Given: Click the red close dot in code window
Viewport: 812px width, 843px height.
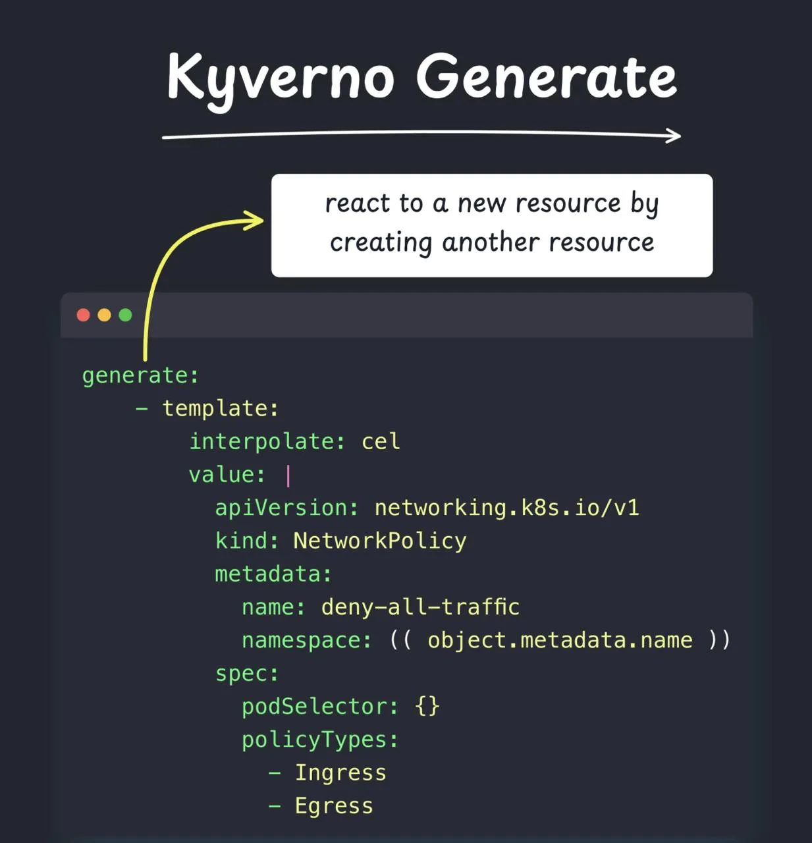Looking at the screenshot, I should click(x=83, y=315).
